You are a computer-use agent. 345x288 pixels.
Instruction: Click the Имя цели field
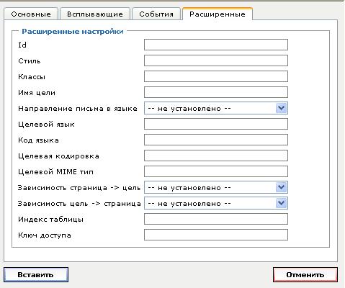pos(216,92)
